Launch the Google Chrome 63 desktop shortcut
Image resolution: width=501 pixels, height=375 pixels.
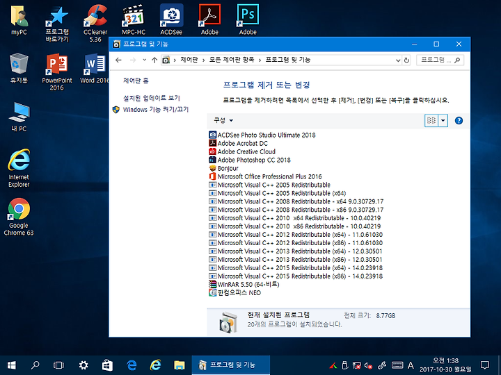(19, 217)
